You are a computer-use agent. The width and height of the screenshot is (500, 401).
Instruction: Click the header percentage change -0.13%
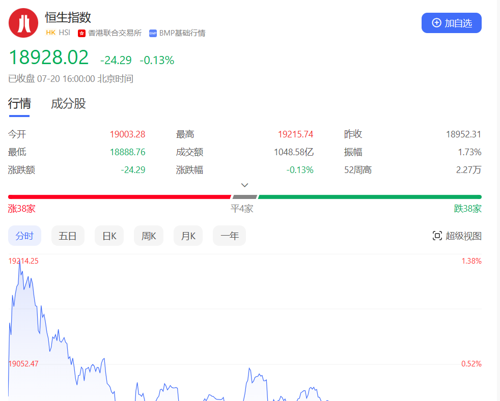[x=157, y=60]
